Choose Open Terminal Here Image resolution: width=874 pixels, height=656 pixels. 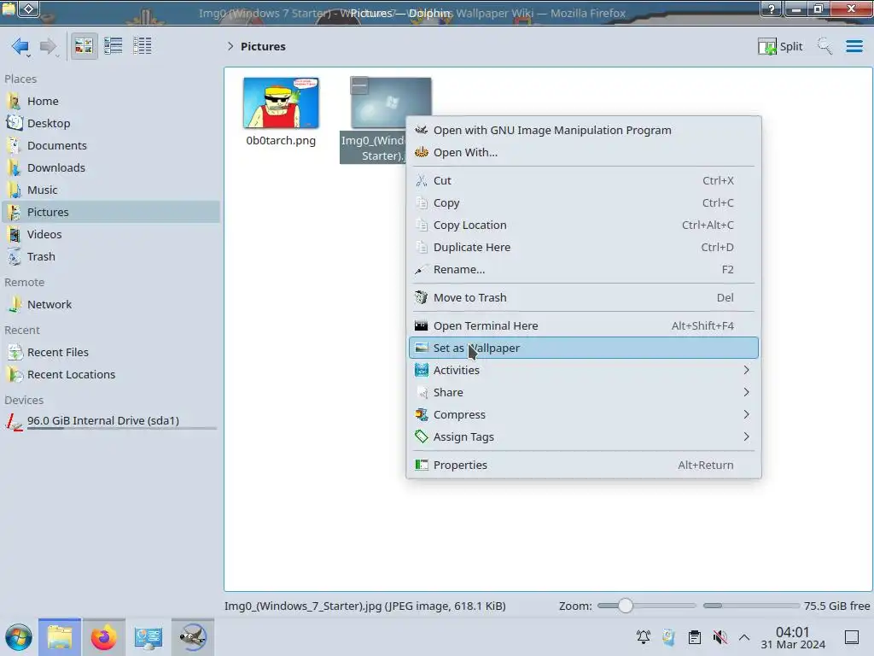pos(584,325)
